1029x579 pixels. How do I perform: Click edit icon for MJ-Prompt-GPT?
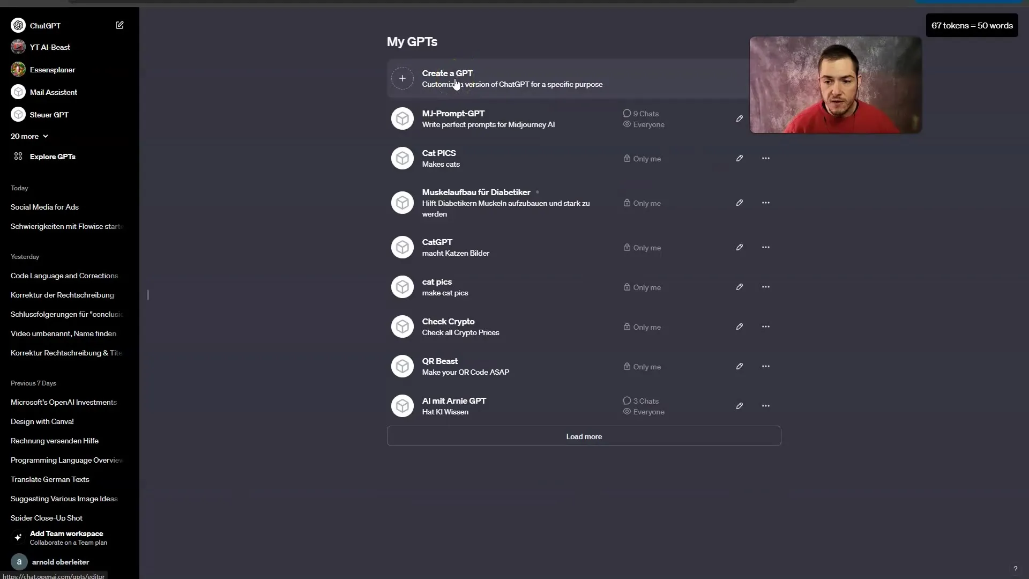point(739,118)
